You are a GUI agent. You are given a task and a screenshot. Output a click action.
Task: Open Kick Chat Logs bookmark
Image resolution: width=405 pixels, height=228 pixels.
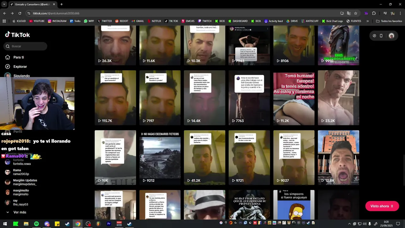click(332, 21)
